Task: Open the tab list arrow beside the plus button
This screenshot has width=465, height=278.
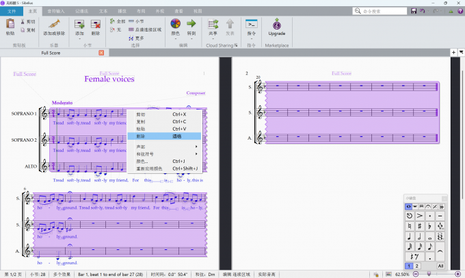Action: 461,52
